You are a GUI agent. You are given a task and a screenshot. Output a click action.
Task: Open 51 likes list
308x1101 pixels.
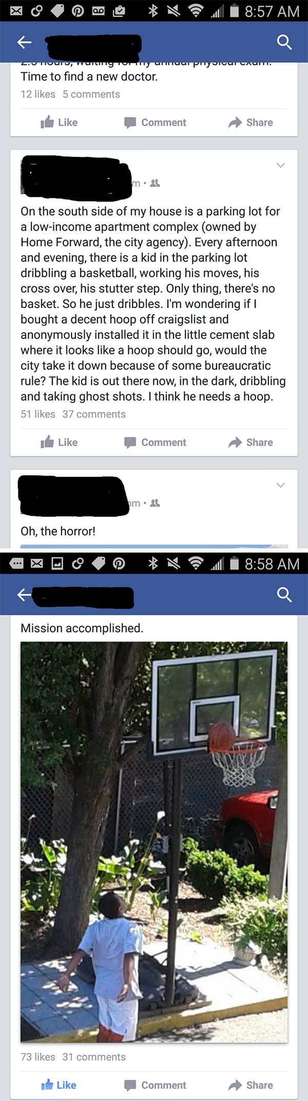[38, 414]
